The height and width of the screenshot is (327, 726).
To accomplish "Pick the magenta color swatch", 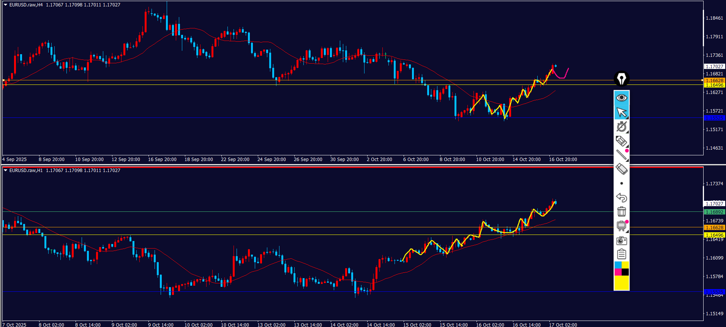I will [618, 272].
